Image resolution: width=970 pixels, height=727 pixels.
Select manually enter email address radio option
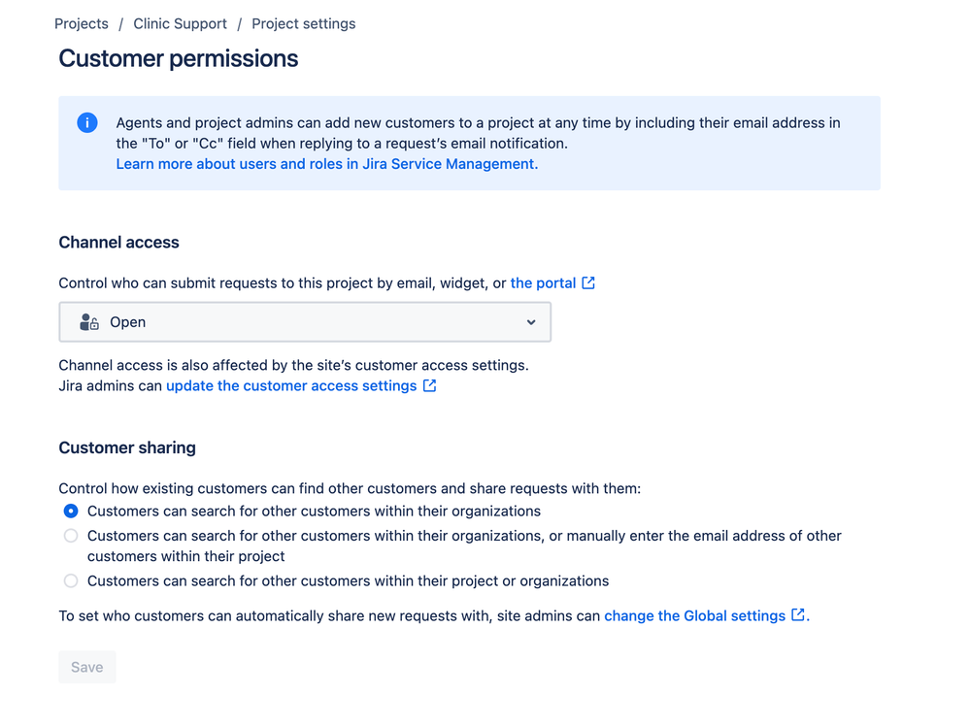click(71, 536)
